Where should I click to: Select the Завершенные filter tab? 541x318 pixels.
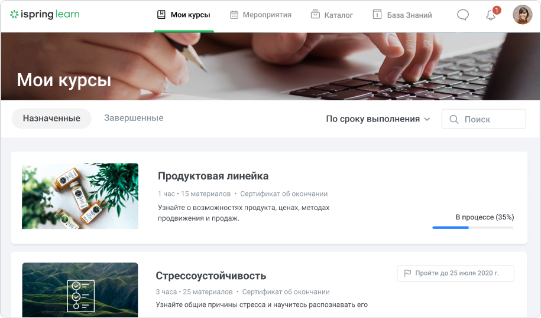pos(134,118)
